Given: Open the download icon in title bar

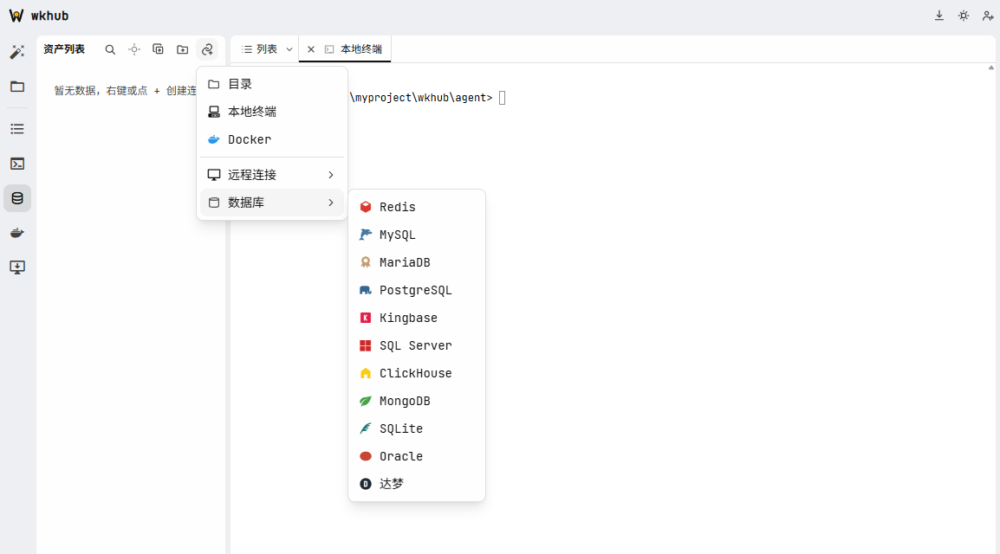Looking at the screenshot, I should point(938,16).
